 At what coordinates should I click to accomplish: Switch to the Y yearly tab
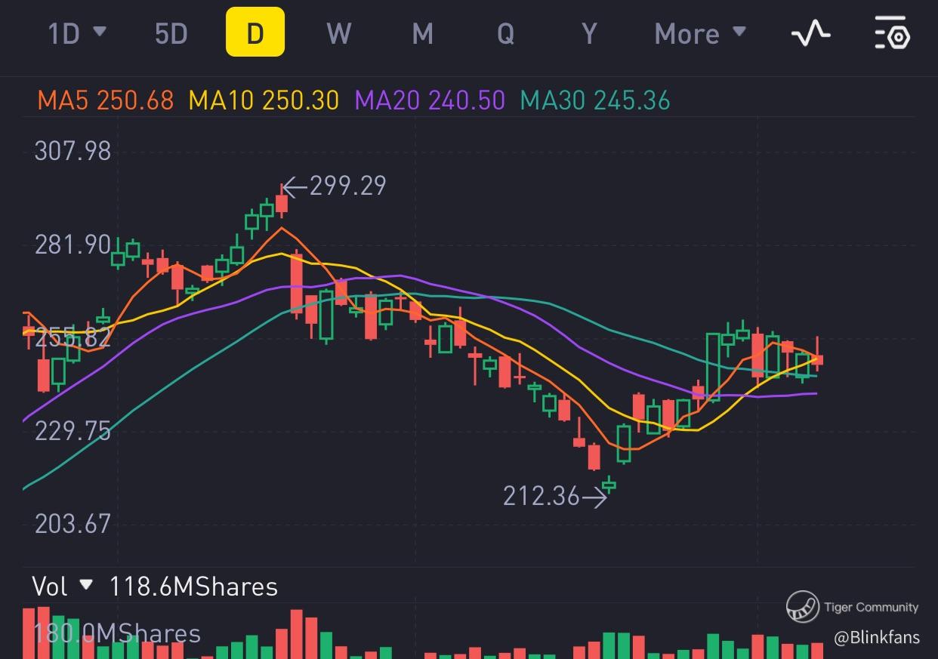tap(589, 34)
